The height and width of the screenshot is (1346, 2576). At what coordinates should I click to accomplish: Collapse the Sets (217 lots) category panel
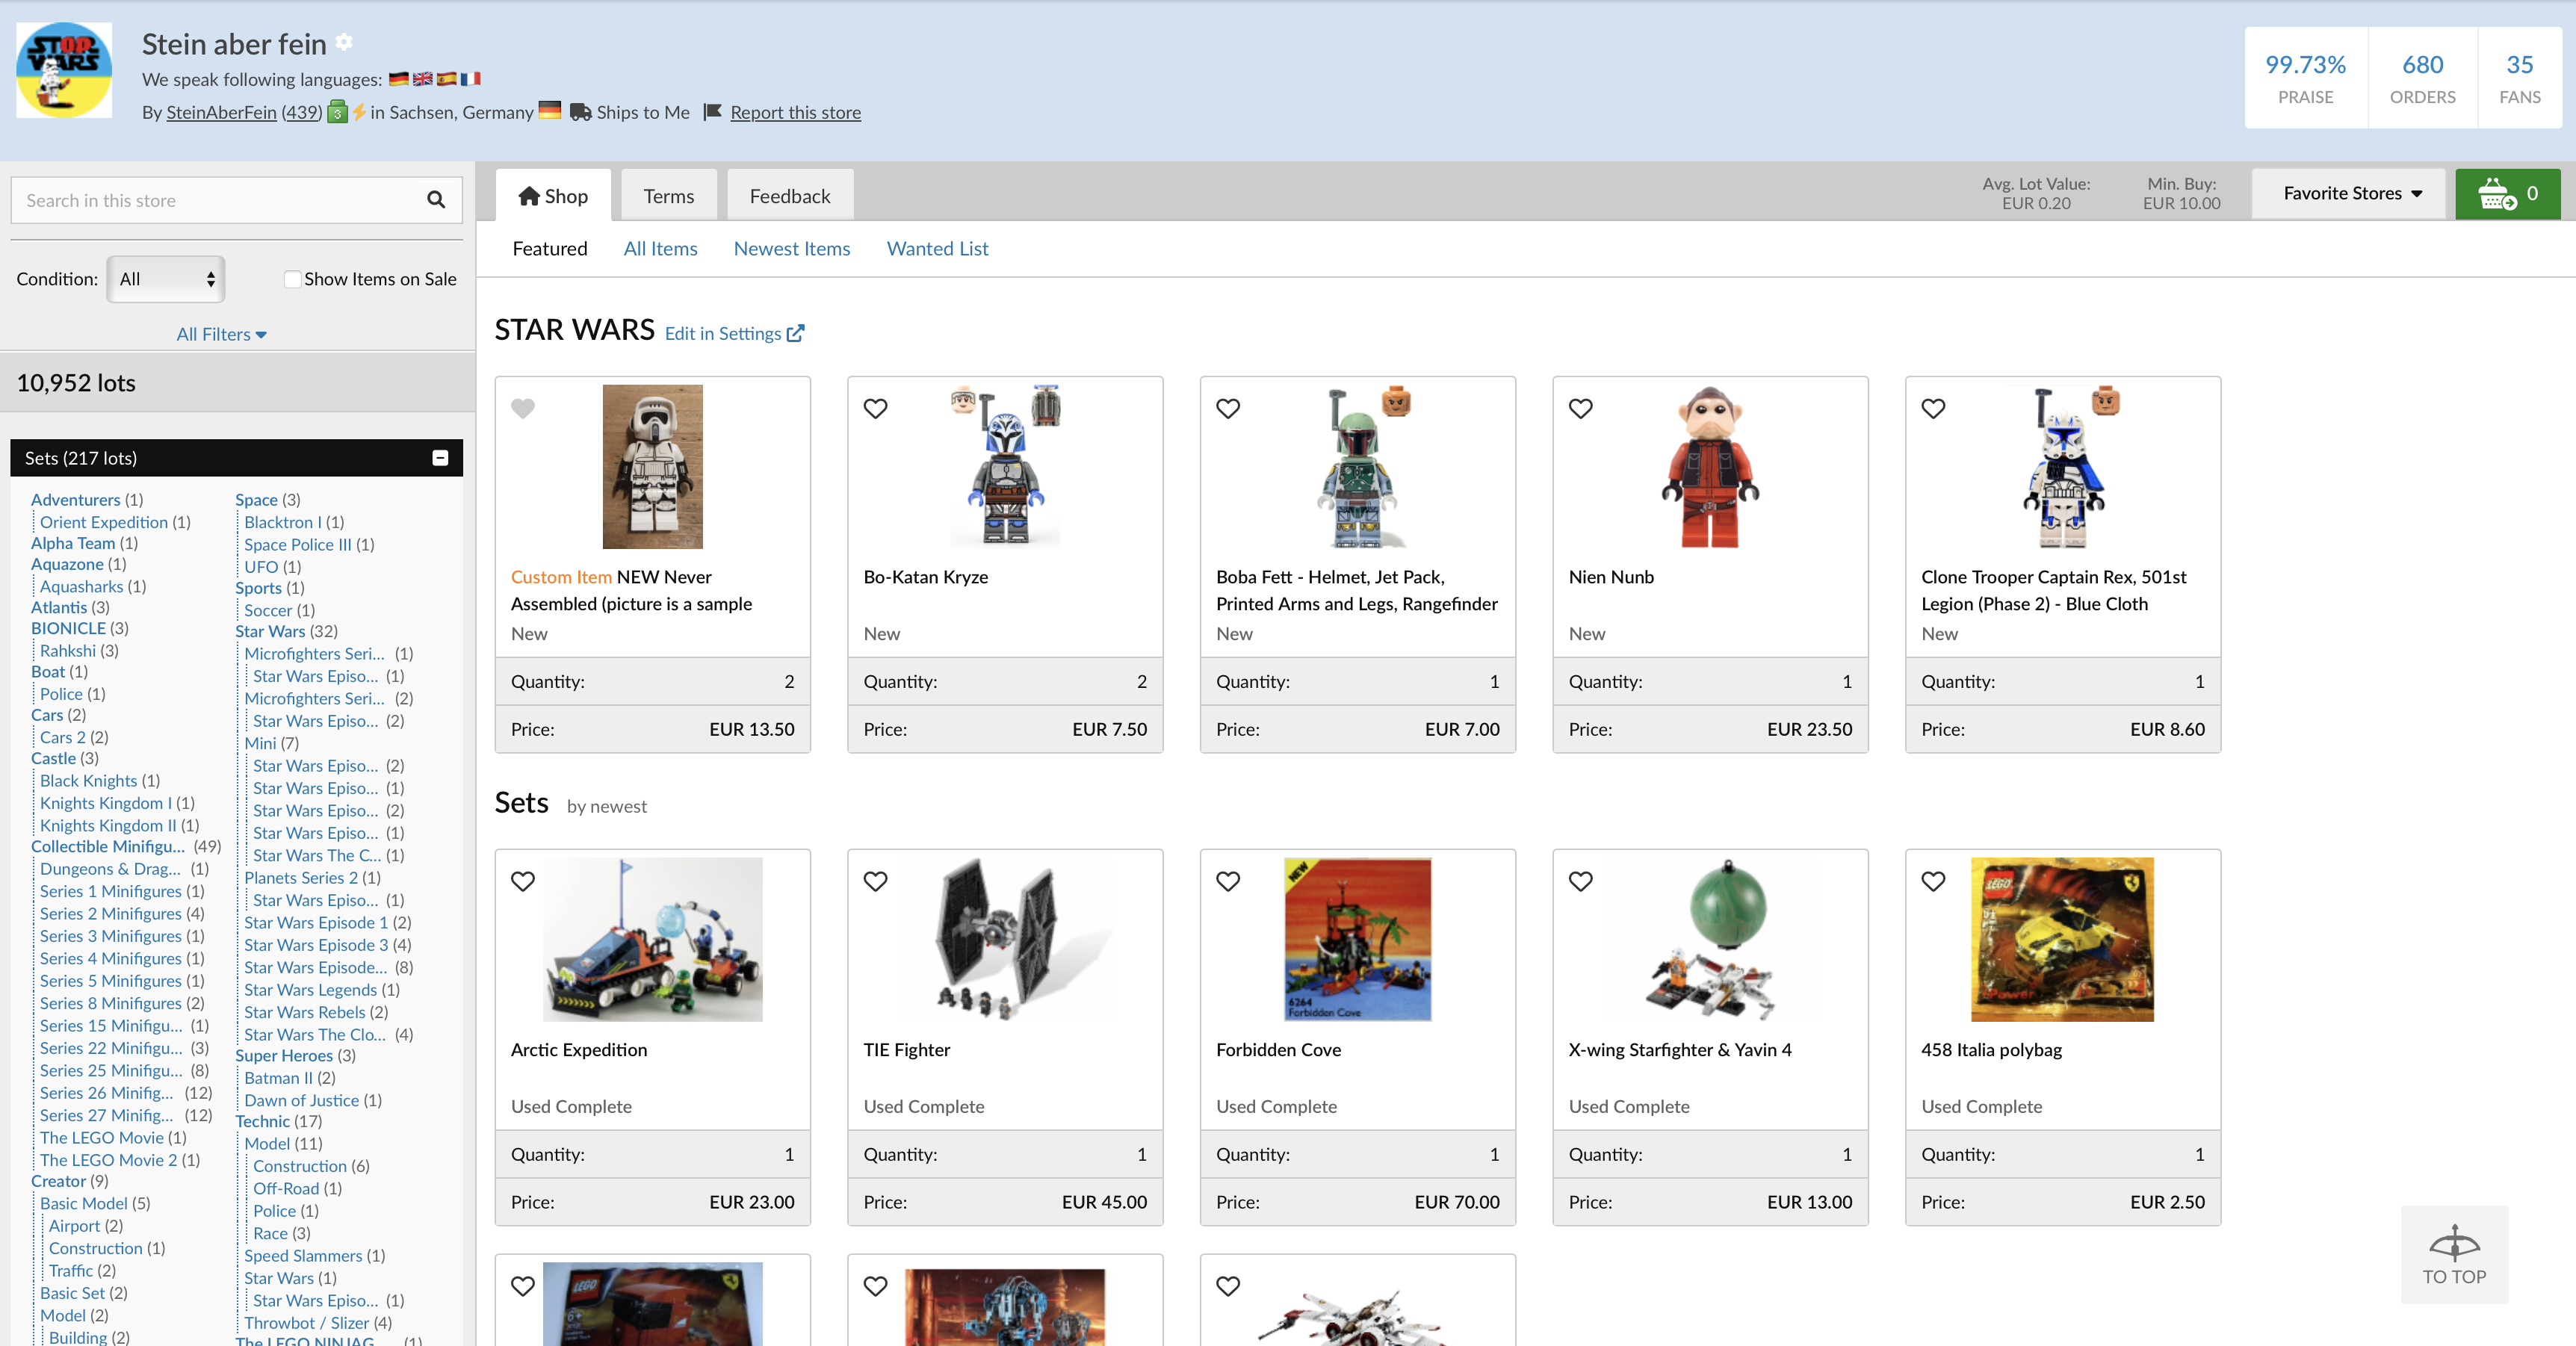pyautogui.click(x=440, y=458)
